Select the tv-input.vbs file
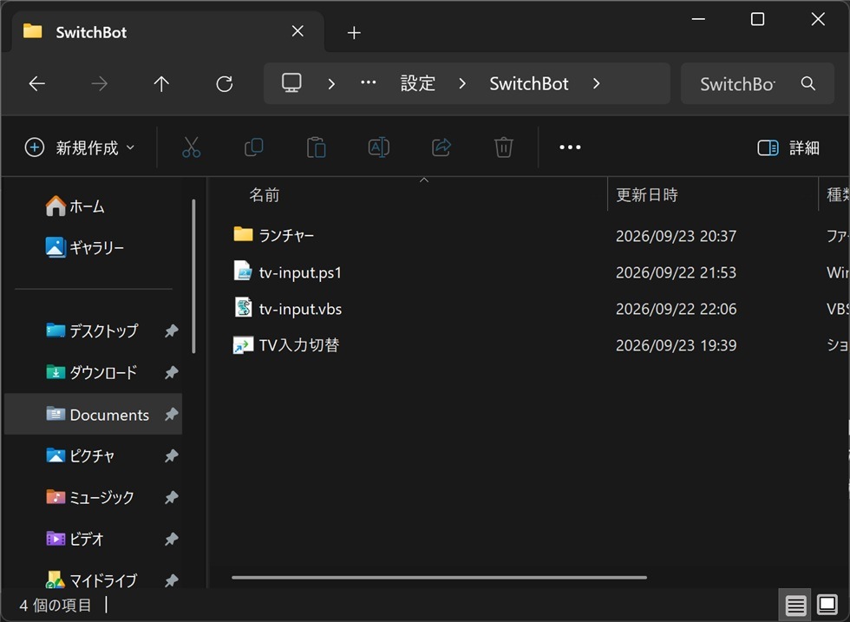The height and width of the screenshot is (622, 850). tap(300, 309)
